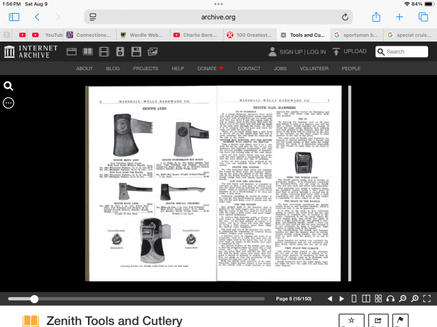
Task: Click the battery 84% status indicator
Action: point(423,4)
